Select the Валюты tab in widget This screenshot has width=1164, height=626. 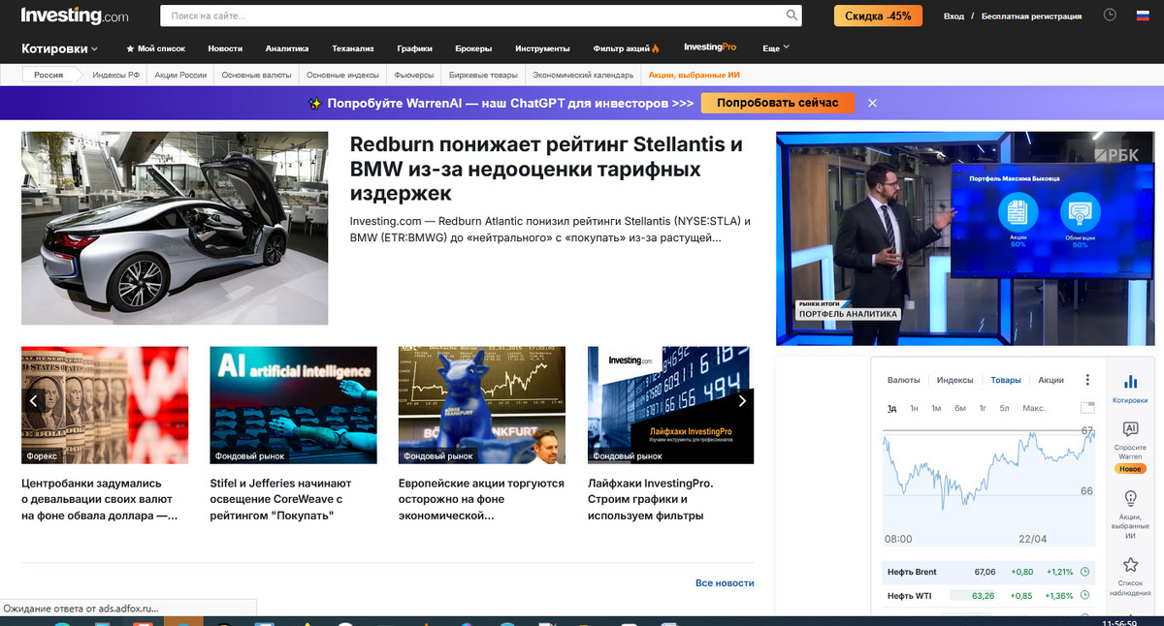[904, 380]
